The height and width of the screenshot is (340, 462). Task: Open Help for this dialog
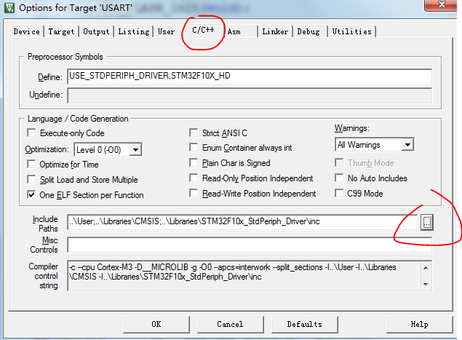(x=420, y=325)
